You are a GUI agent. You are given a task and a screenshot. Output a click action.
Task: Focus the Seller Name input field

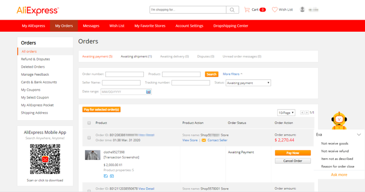point(121,83)
